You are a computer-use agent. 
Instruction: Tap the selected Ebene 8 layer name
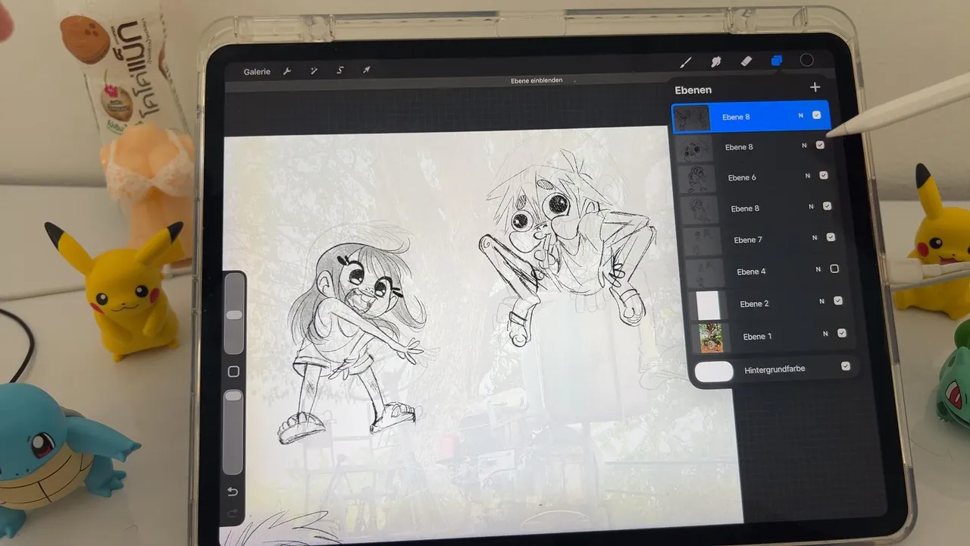(x=736, y=117)
